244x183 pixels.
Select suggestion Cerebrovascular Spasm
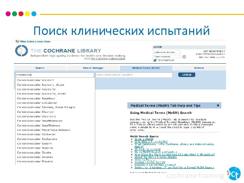tap(34, 143)
